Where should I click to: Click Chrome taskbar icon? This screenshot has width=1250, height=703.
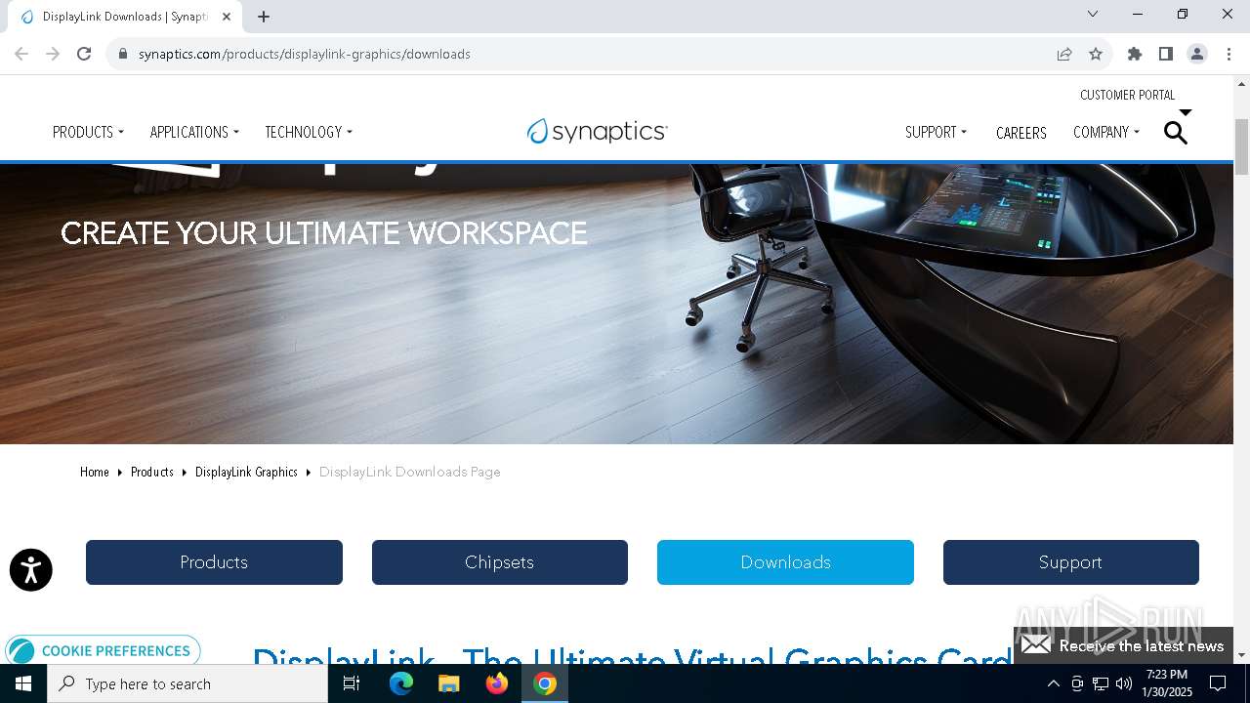(545, 683)
